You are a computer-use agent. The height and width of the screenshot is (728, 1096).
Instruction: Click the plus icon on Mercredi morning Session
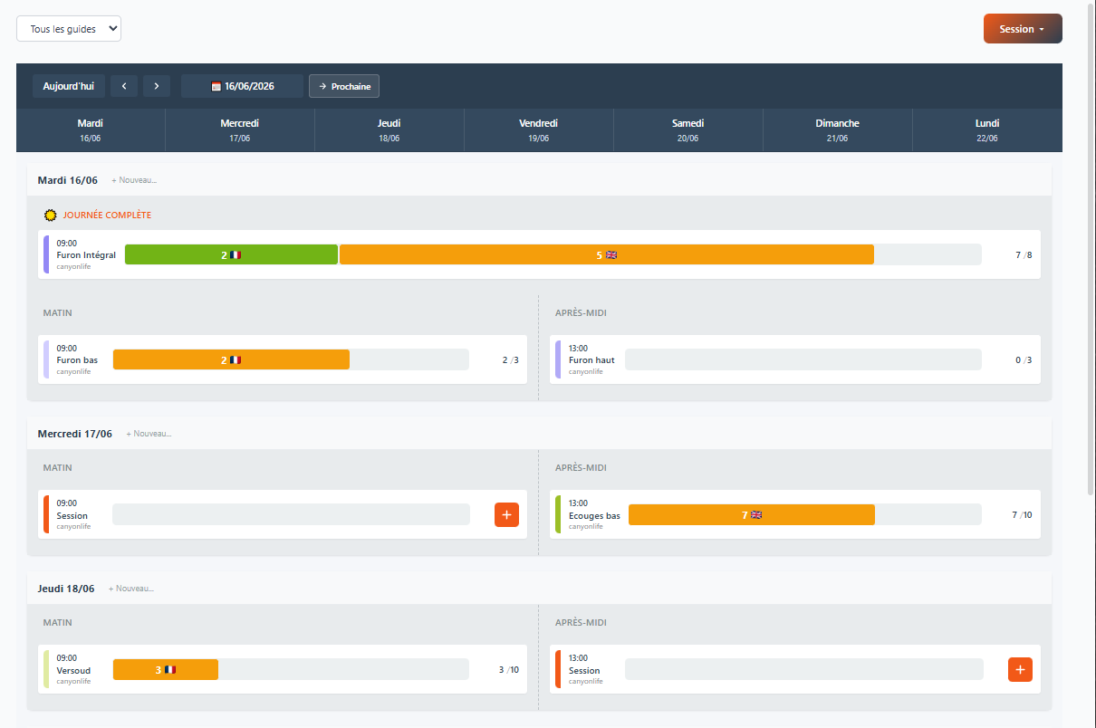506,514
